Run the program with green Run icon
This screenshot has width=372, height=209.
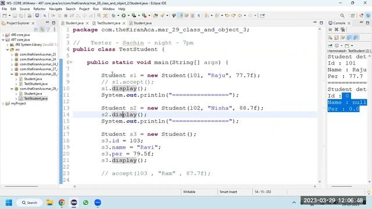pos(124,16)
